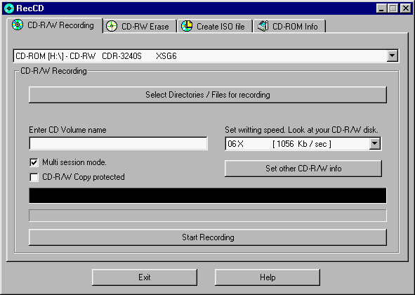Switch to the CD-ROM Info tab
The height and width of the screenshot is (295, 415).
[289, 26]
